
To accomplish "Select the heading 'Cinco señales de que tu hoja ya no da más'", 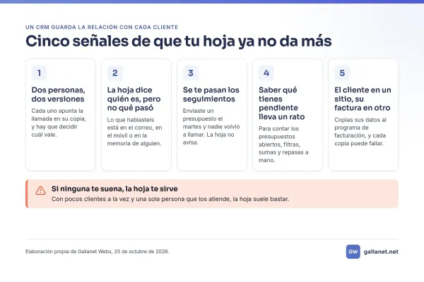I will click(x=179, y=41).
